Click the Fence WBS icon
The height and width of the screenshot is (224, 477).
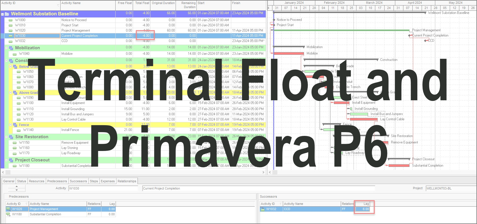(15, 125)
